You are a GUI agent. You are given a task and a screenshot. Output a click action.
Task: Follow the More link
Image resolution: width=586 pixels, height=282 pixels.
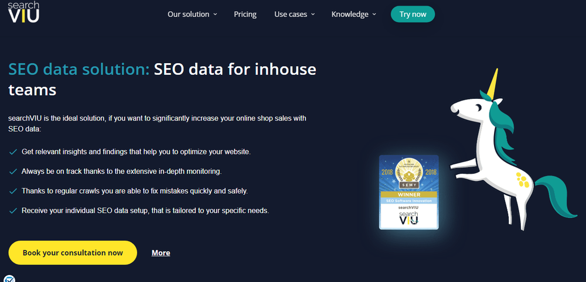[161, 253]
